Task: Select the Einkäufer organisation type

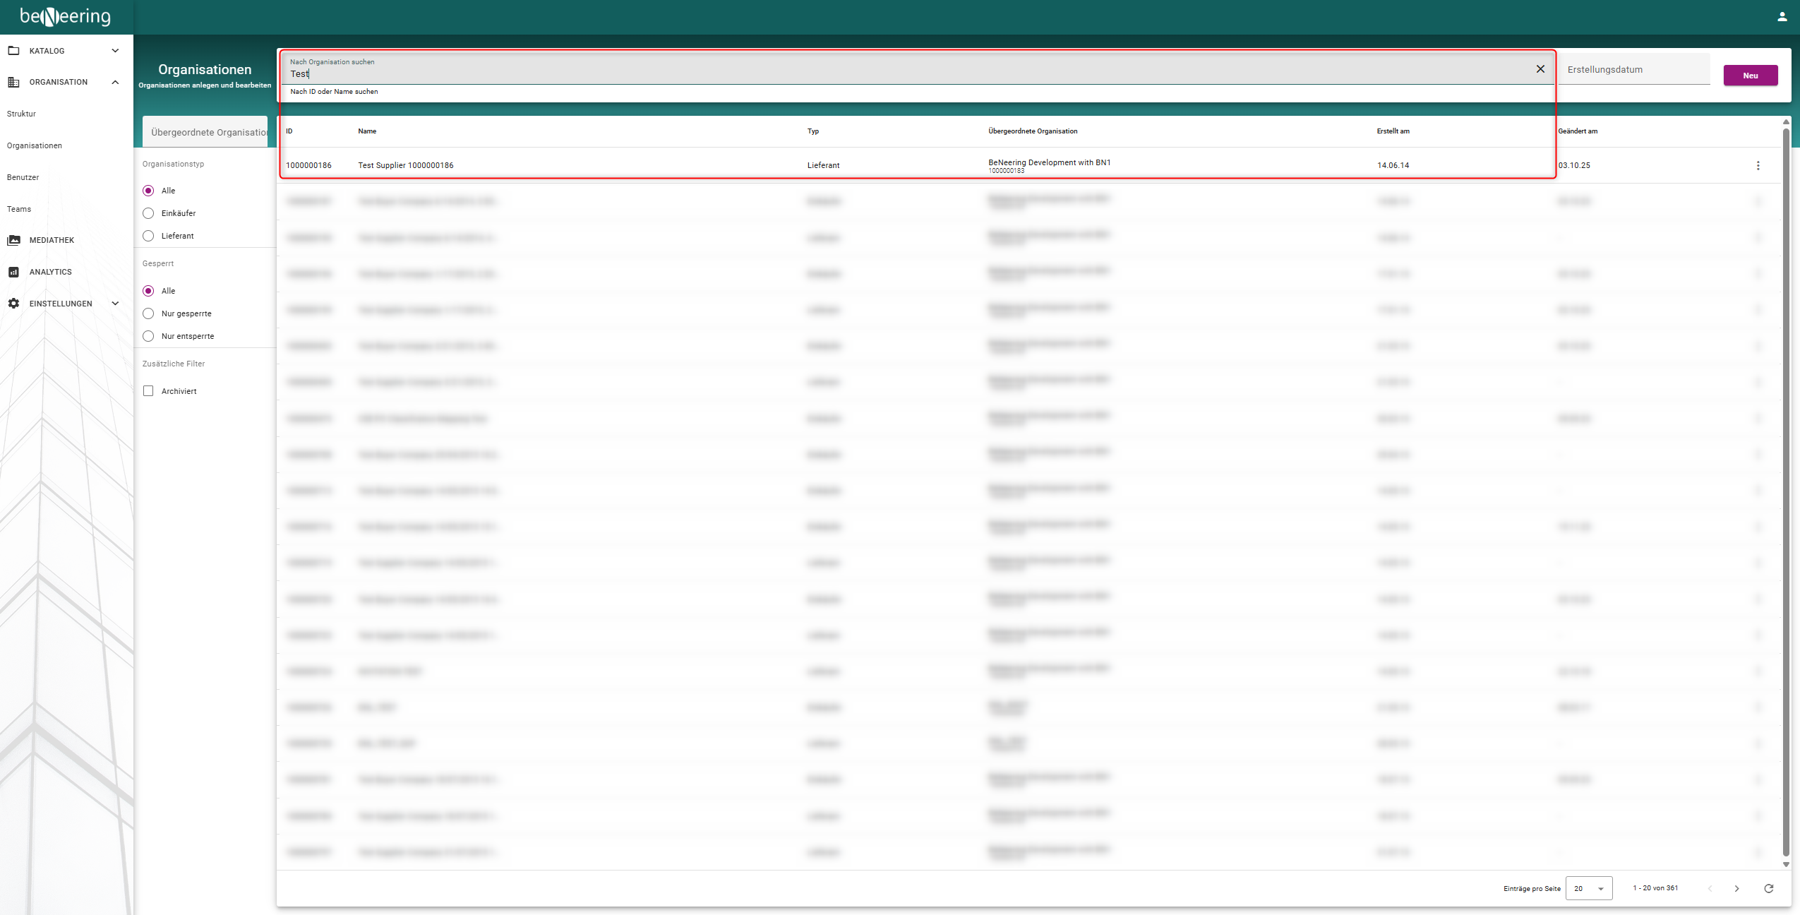Action: click(148, 213)
